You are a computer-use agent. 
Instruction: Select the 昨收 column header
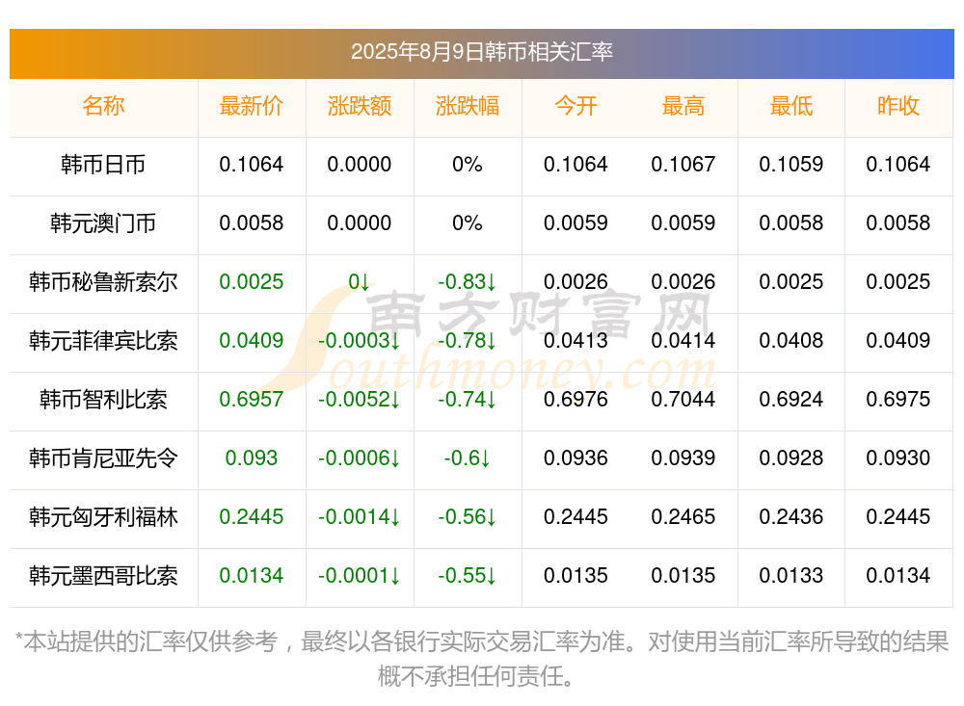pos(898,106)
